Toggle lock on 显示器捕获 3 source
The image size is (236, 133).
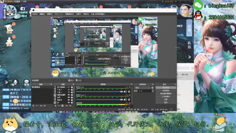click(72, 87)
